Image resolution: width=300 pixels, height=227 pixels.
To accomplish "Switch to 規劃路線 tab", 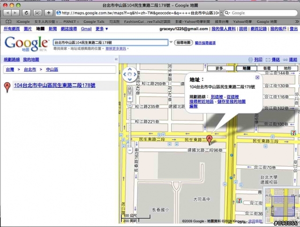I will coord(12,60).
